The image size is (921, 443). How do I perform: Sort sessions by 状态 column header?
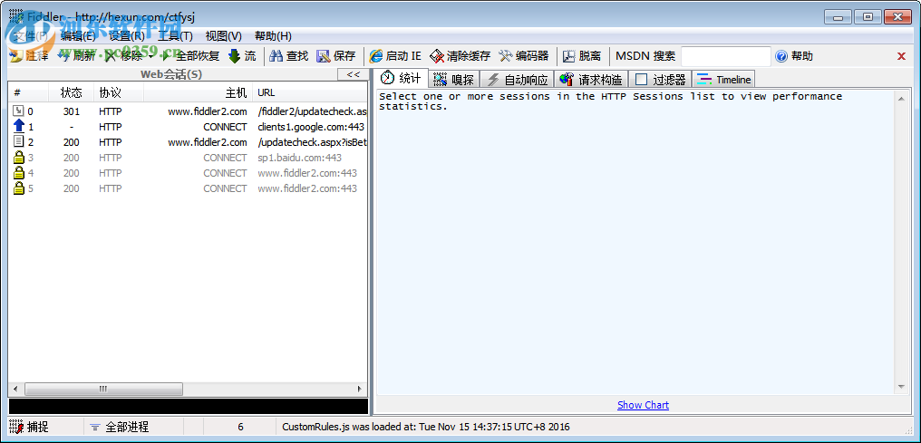click(x=72, y=92)
